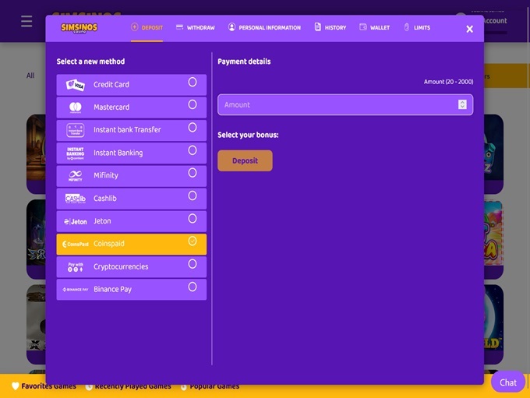530x398 pixels.
Task: Select the Cryptocurrencies radio button
Action: 193,264
